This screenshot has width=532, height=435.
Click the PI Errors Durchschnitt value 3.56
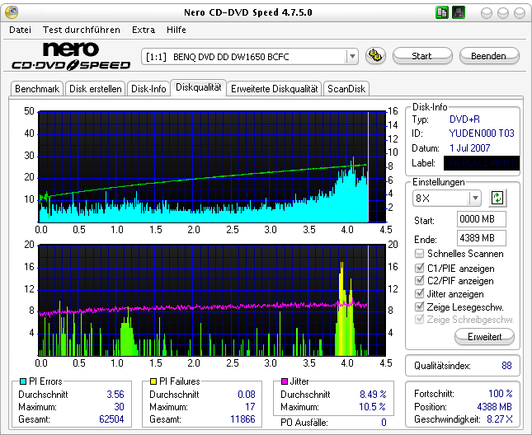(x=115, y=395)
